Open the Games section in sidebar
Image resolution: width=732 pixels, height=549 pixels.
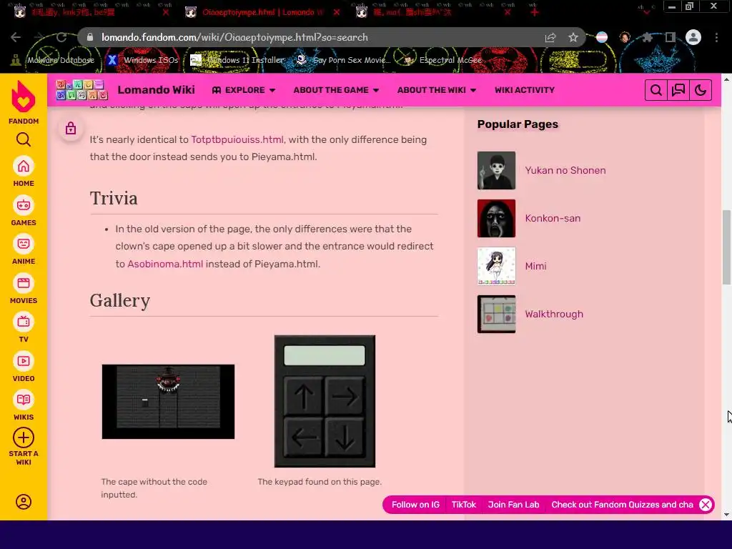(x=24, y=211)
